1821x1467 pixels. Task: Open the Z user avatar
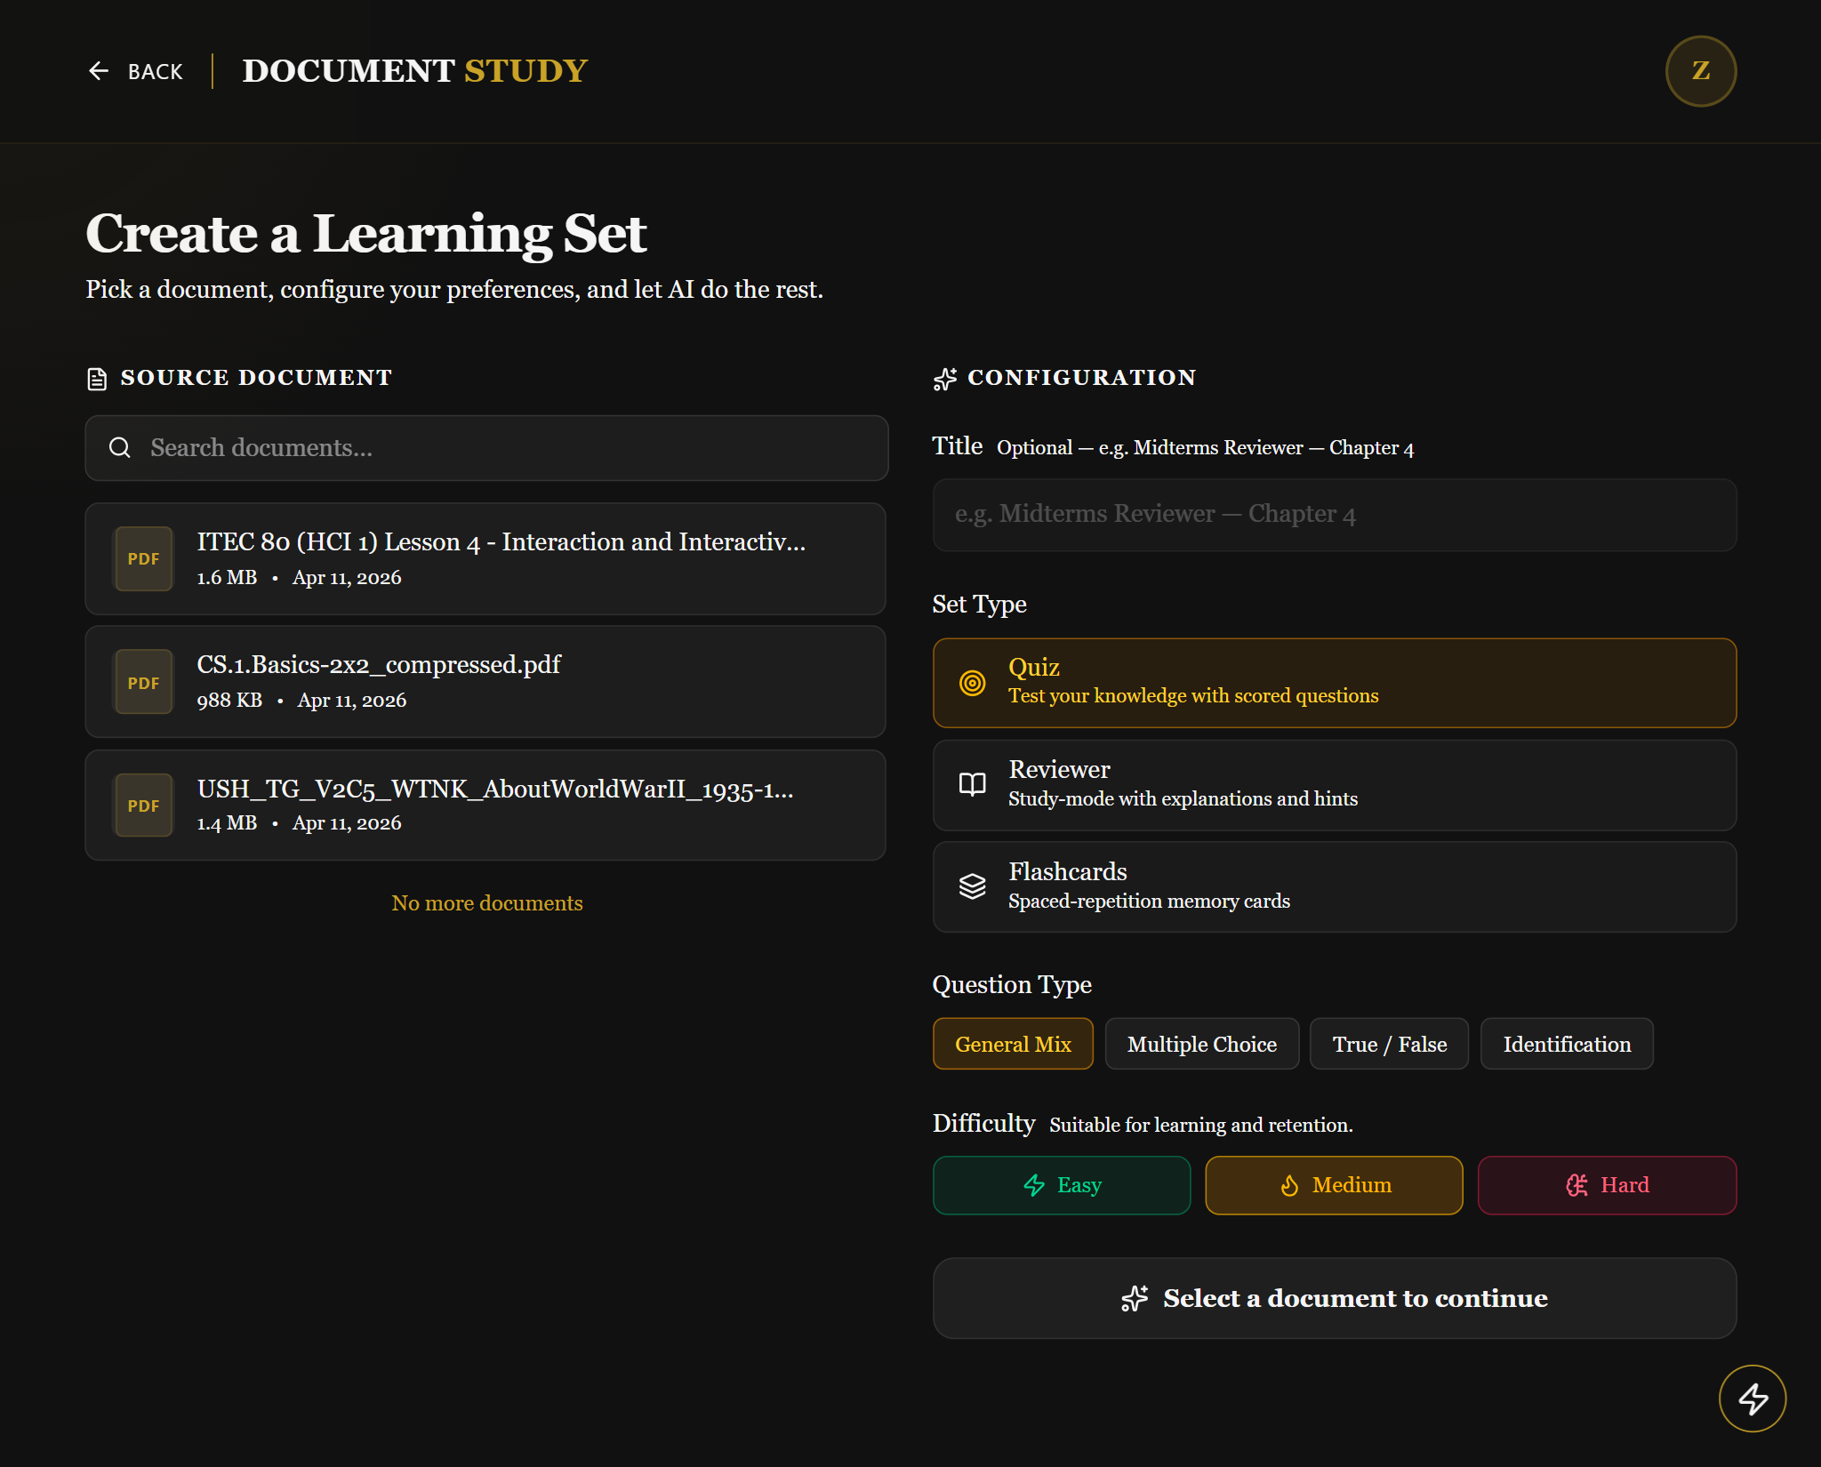(1700, 71)
